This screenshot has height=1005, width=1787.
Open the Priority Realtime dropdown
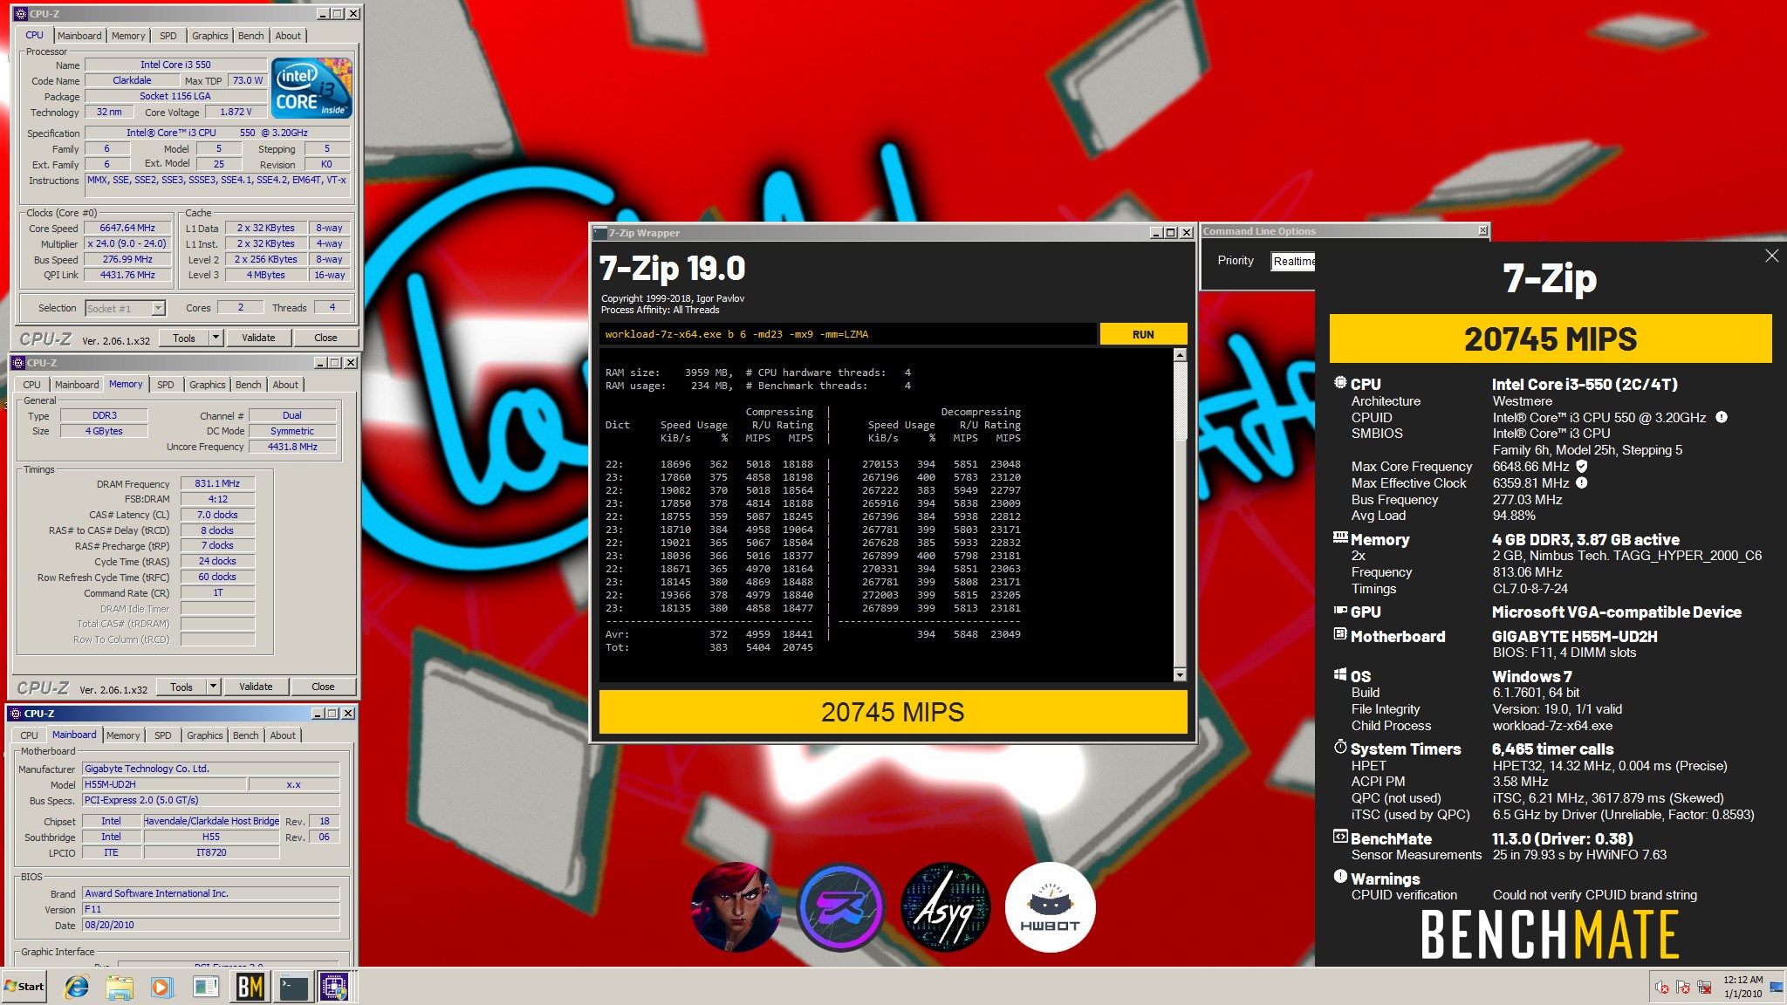[x=1292, y=261]
